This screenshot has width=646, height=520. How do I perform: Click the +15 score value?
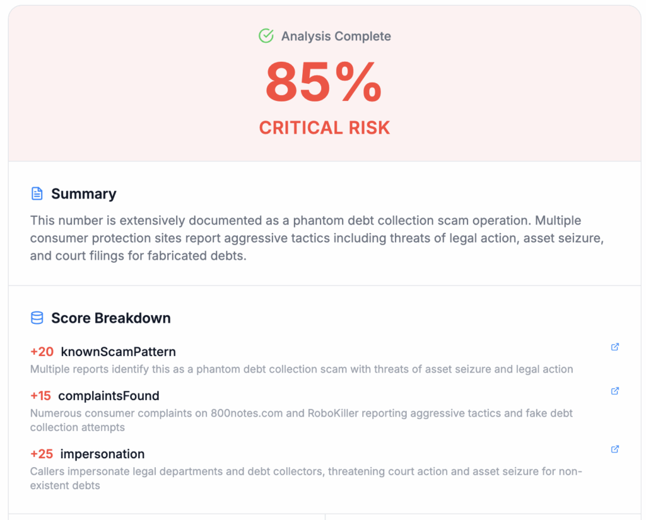click(40, 396)
